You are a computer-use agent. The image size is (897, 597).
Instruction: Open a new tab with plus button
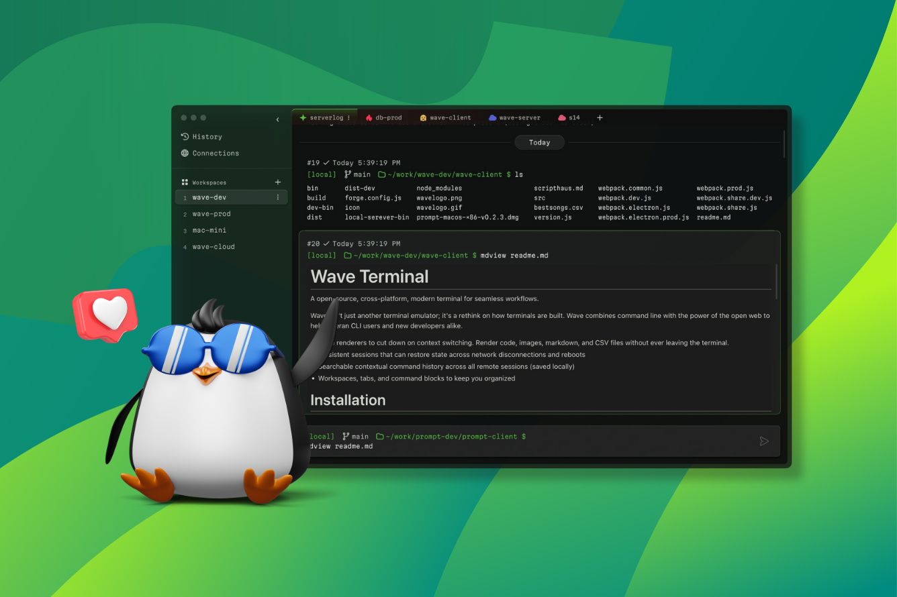[x=600, y=118]
